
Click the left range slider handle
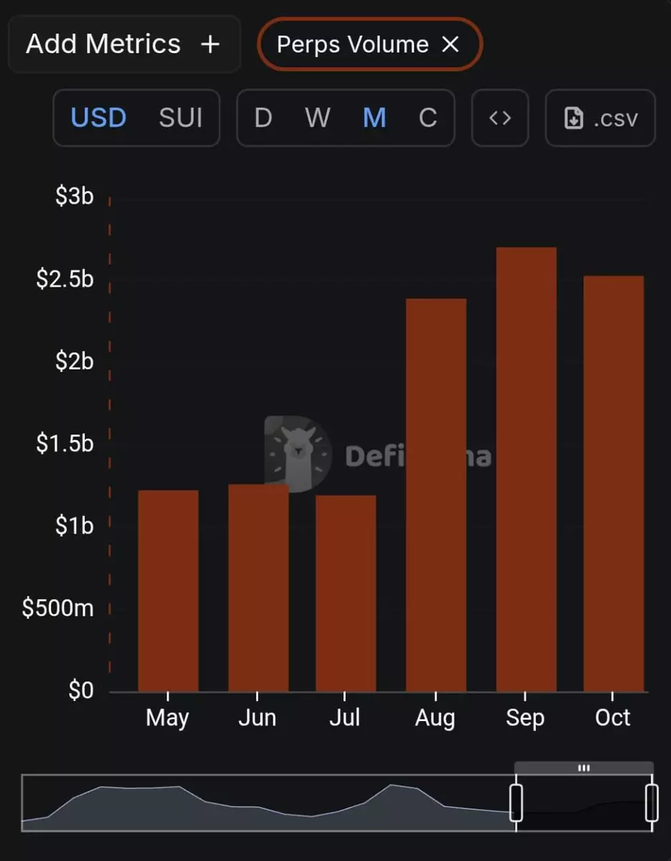[x=516, y=803]
